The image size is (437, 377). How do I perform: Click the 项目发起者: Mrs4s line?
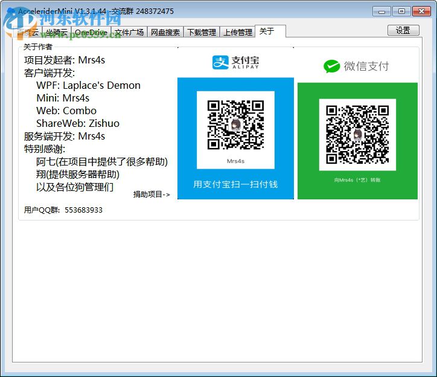65,60
